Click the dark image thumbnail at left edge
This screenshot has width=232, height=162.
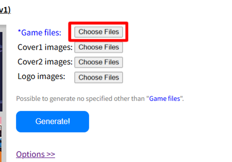(1, 69)
